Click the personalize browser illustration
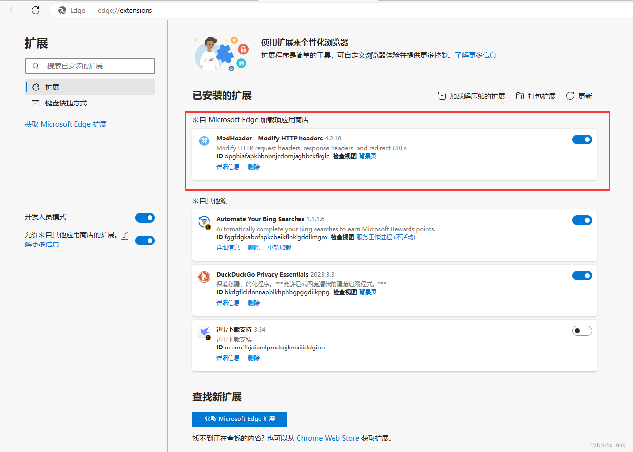Image resolution: width=633 pixels, height=452 pixels. (221, 53)
